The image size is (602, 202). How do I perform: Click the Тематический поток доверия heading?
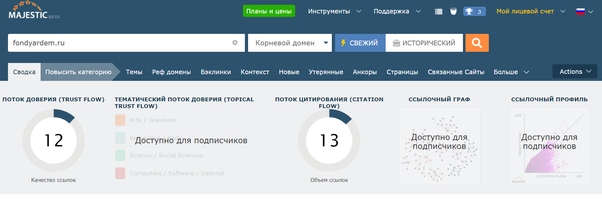[x=184, y=103]
